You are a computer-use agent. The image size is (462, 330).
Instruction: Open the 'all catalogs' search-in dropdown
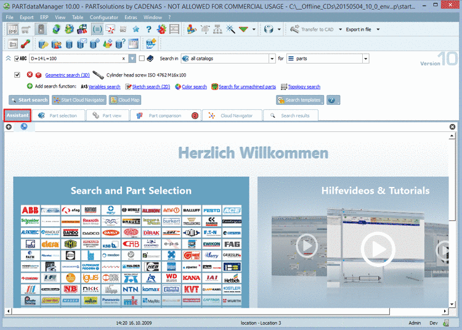coord(272,59)
